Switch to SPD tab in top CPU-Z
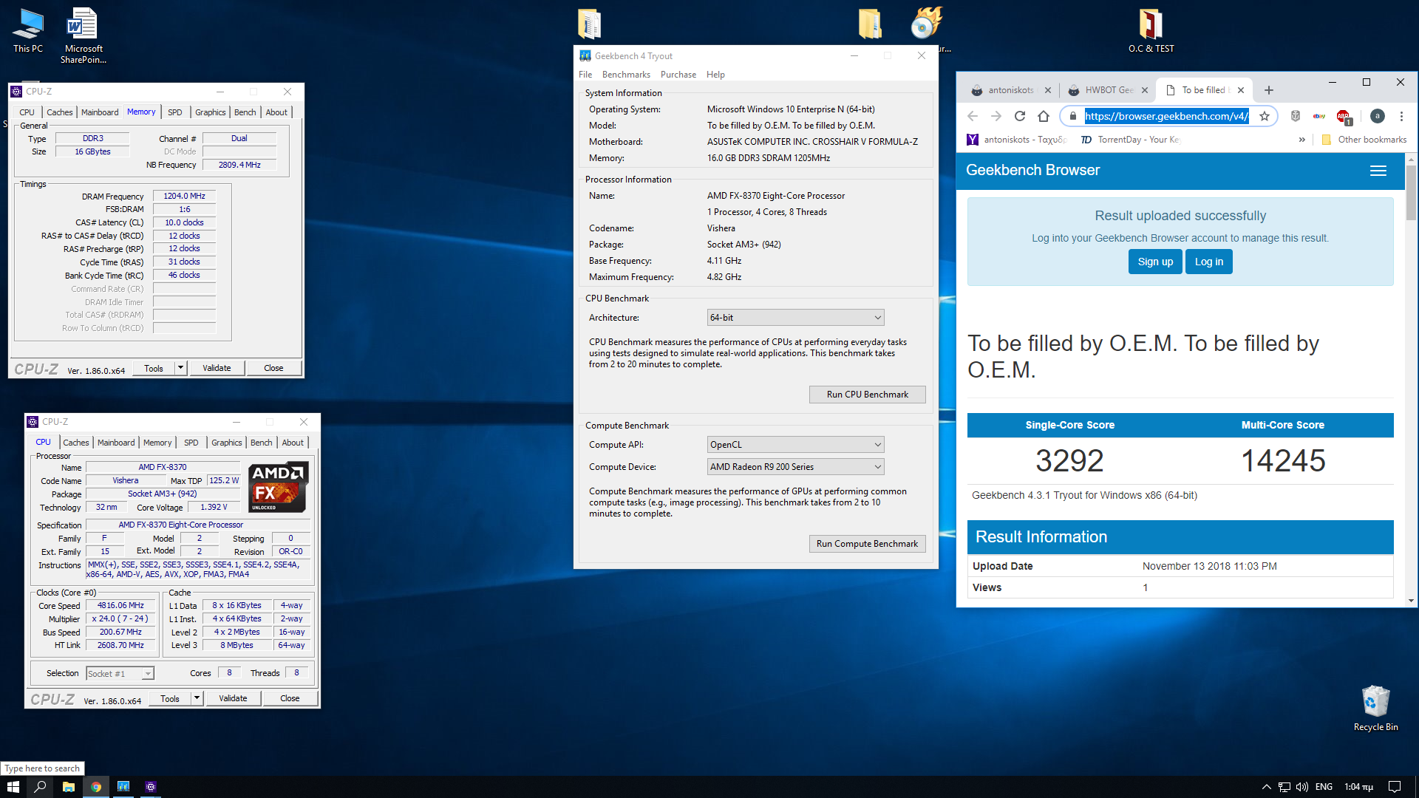The height and width of the screenshot is (798, 1419). pyautogui.click(x=175, y=112)
